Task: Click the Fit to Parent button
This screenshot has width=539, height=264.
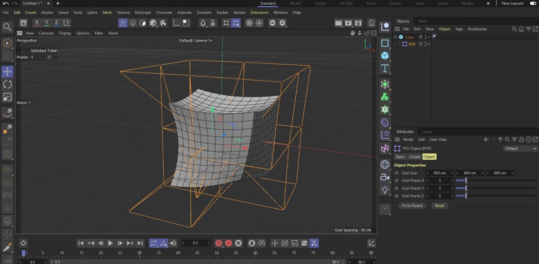Action: (411, 206)
